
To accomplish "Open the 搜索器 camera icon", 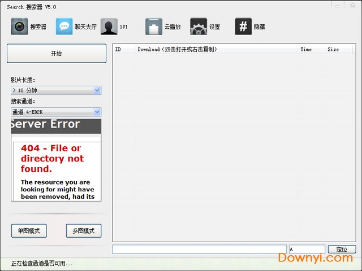I will click(19, 27).
